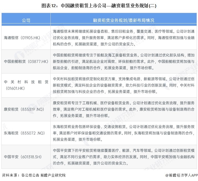Screen dimensions: 198x181
Task: Click the 东海租赁 business plan description
Action: point(124,133)
